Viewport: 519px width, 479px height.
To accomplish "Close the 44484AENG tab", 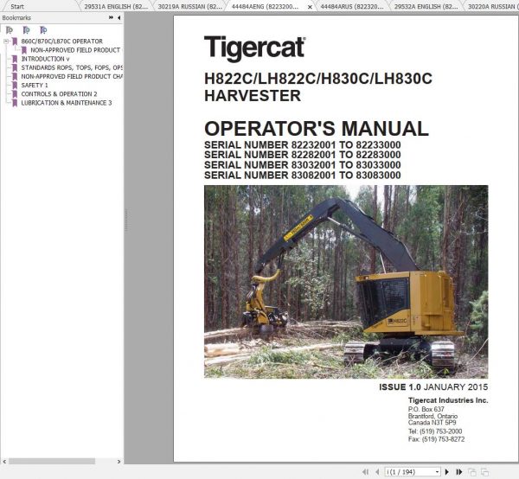I will pos(310,7).
